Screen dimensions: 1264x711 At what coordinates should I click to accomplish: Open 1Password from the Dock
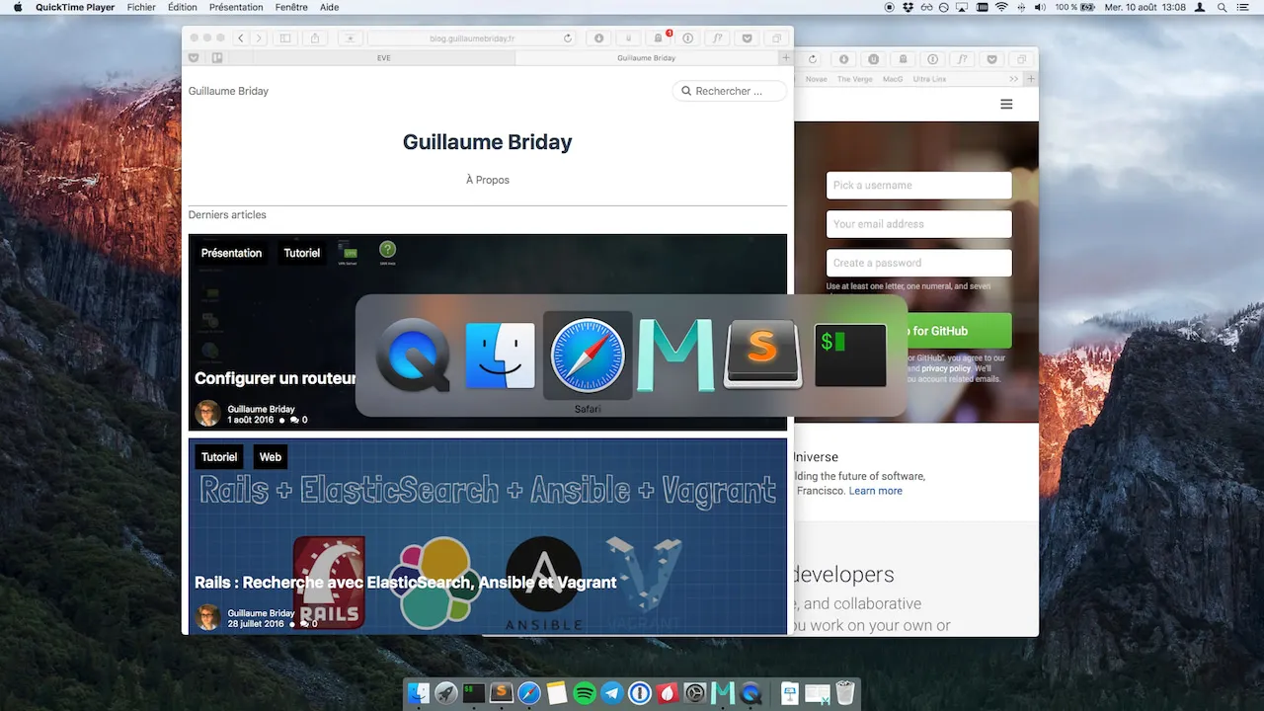click(x=640, y=693)
